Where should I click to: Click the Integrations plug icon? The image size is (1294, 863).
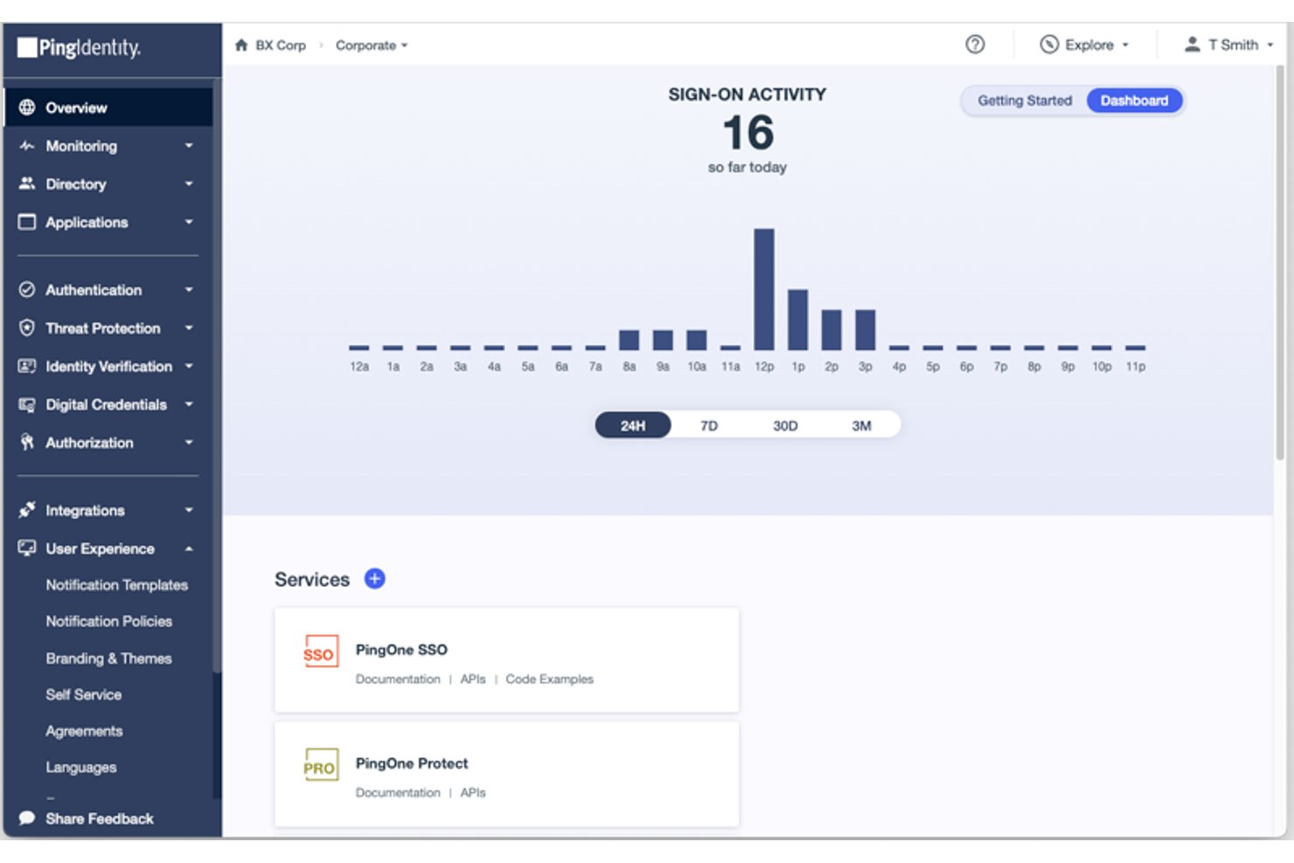click(x=27, y=510)
